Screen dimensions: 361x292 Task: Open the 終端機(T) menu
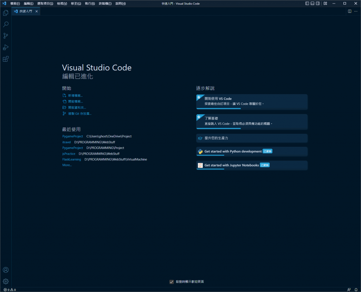click(x=105, y=4)
